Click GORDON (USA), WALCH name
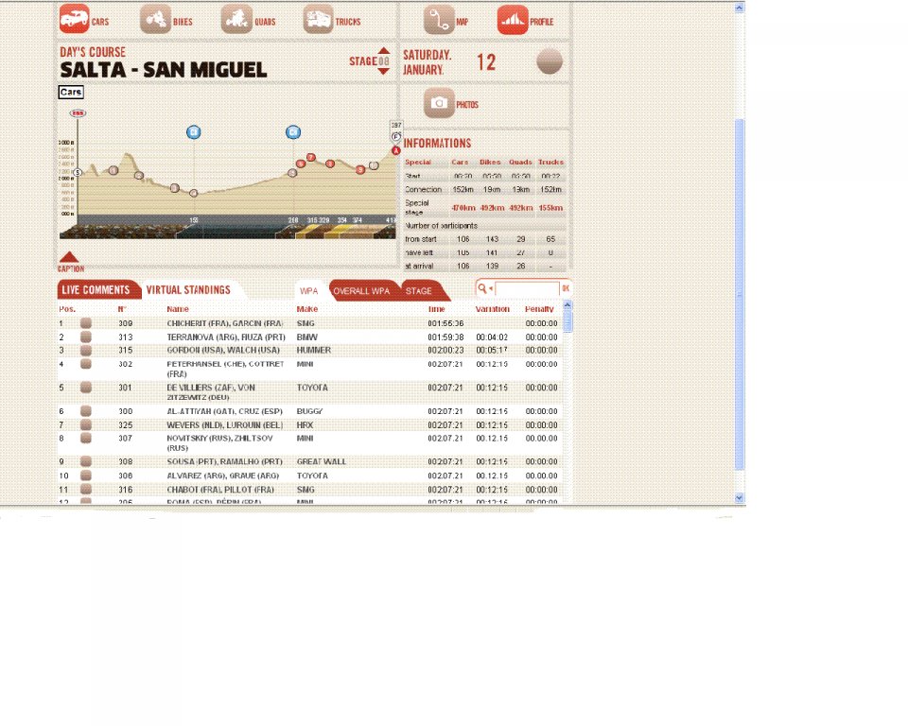The height and width of the screenshot is (726, 908). coord(223,351)
